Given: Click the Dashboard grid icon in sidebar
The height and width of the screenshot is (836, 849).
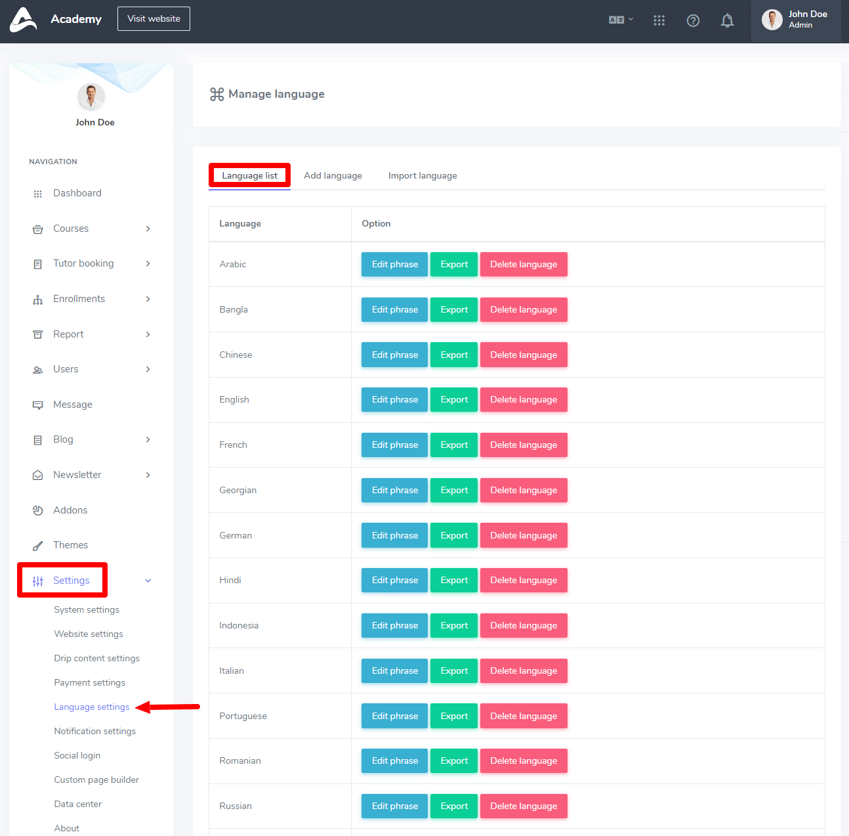Looking at the screenshot, I should click(38, 194).
